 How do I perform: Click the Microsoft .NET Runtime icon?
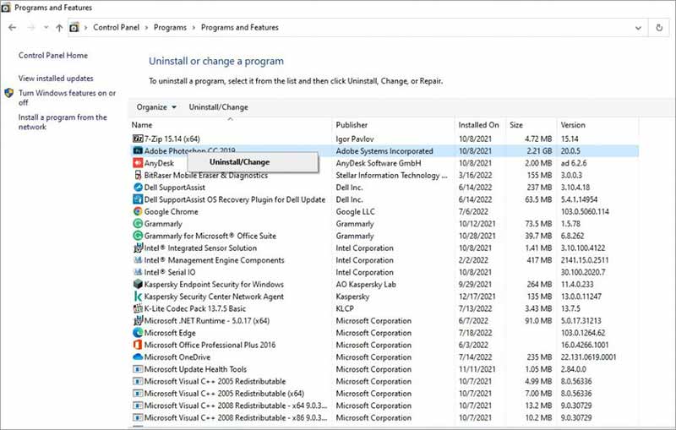click(138, 320)
